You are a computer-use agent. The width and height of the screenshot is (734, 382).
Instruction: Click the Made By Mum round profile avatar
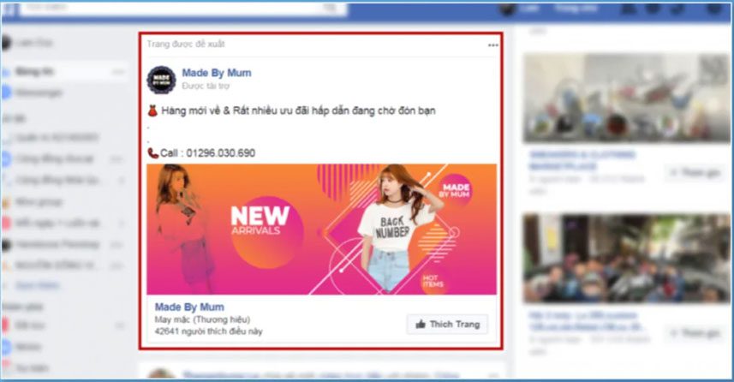[x=161, y=80]
